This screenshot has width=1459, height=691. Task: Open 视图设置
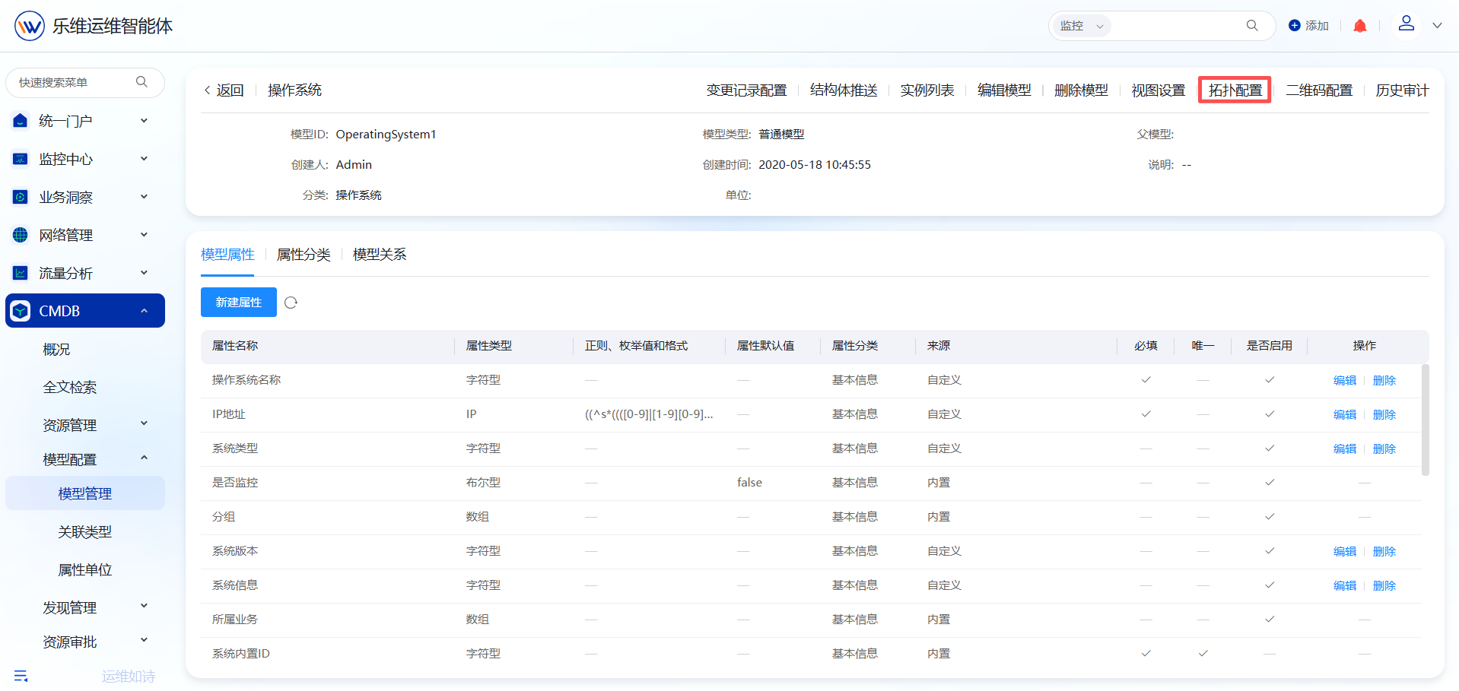coord(1159,90)
